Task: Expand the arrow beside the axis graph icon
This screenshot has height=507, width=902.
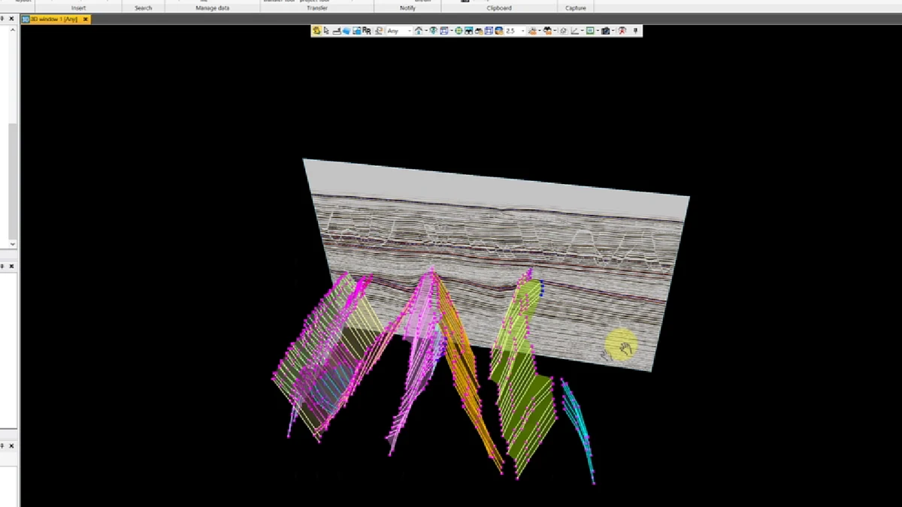Action: coord(582,31)
